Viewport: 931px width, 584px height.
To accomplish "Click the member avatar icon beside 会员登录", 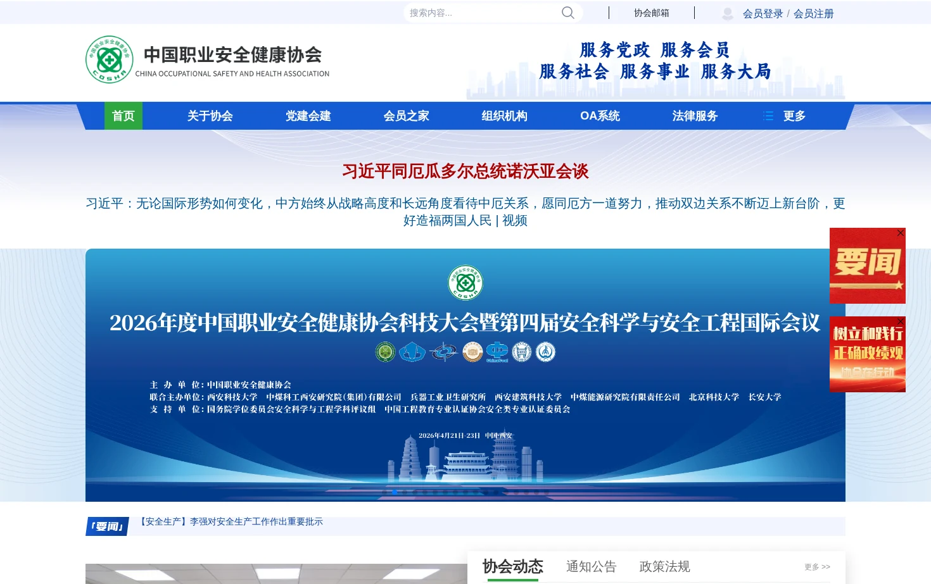I will [x=728, y=13].
